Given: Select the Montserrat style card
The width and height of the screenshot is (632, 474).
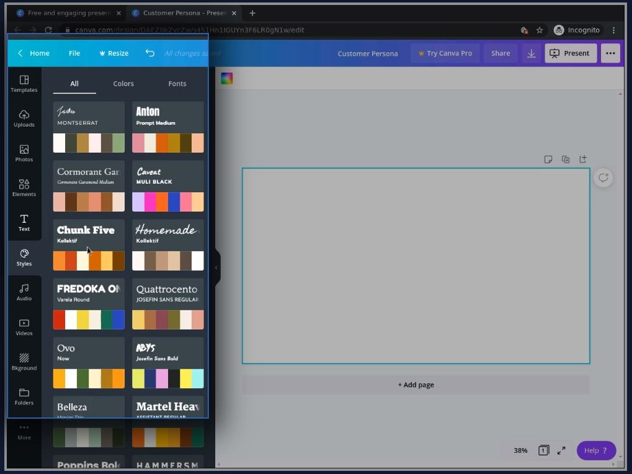Looking at the screenshot, I should click(89, 127).
